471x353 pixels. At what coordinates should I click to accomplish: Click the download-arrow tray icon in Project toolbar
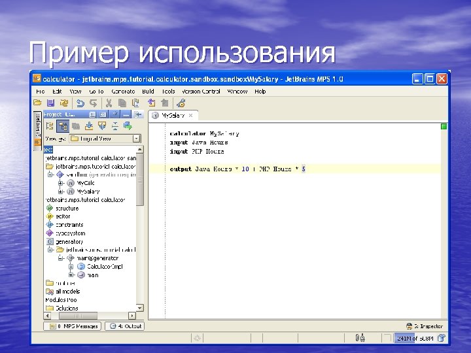[89, 126]
